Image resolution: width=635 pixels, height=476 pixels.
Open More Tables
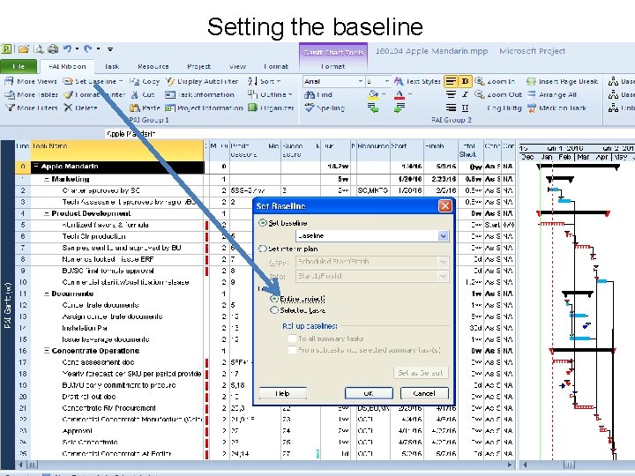(x=31, y=94)
